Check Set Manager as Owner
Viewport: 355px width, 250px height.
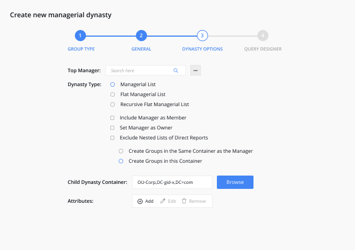tap(112, 128)
